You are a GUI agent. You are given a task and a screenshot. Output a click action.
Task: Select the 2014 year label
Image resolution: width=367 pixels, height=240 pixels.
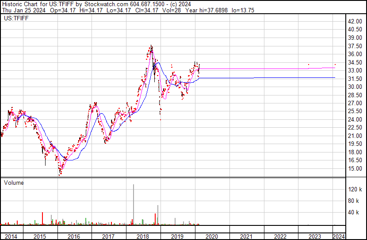11,236
